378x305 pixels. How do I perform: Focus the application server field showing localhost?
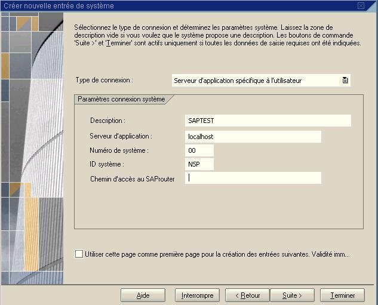pyautogui.click(x=253, y=137)
